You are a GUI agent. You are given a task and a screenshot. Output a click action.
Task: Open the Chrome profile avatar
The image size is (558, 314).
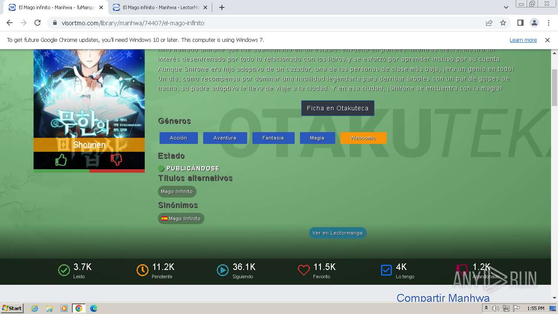(534, 23)
